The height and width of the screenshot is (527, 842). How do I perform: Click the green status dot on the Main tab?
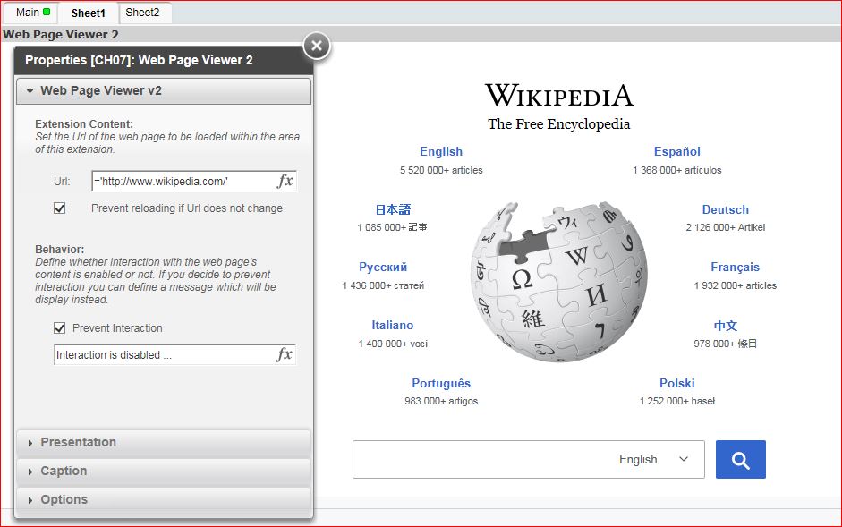[47, 12]
